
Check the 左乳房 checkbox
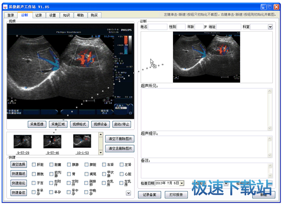[122, 183]
